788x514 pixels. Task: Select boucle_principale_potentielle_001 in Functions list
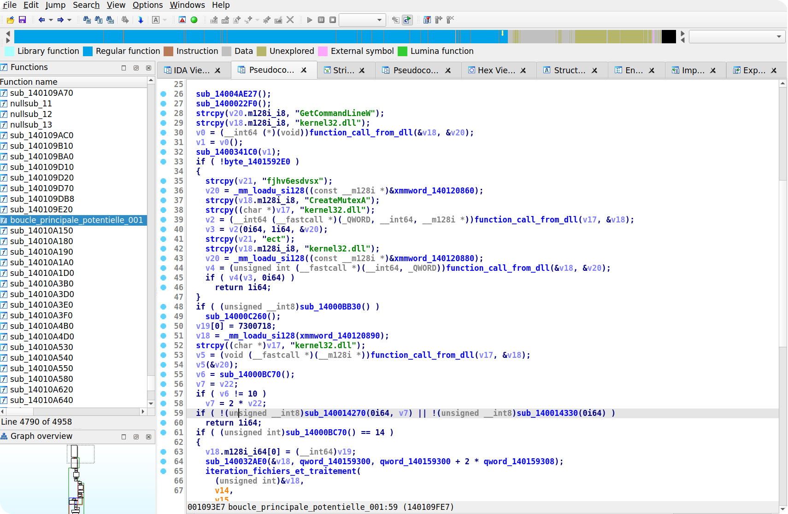[x=74, y=220]
